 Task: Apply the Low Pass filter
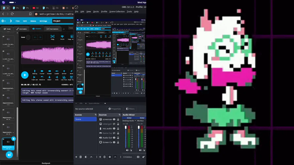coord(64,78)
